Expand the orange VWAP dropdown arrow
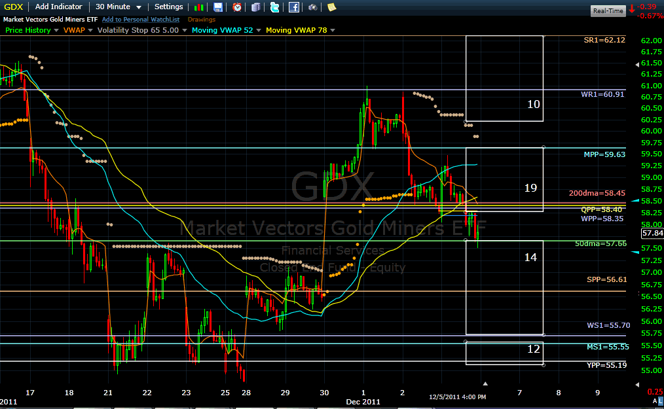 pos(90,31)
